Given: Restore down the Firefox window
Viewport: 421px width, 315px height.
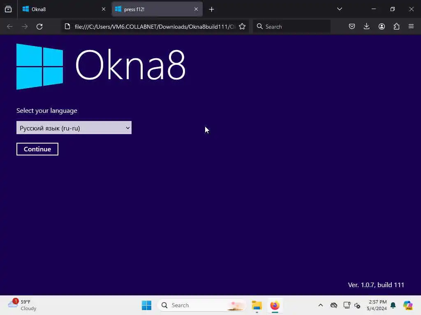Looking at the screenshot, I should [392, 9].
